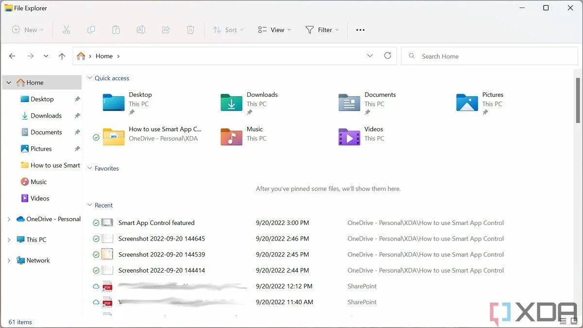Click chevron after Home breadcrumb
Viewport: 583px width, 328px height.
[119, 56]
